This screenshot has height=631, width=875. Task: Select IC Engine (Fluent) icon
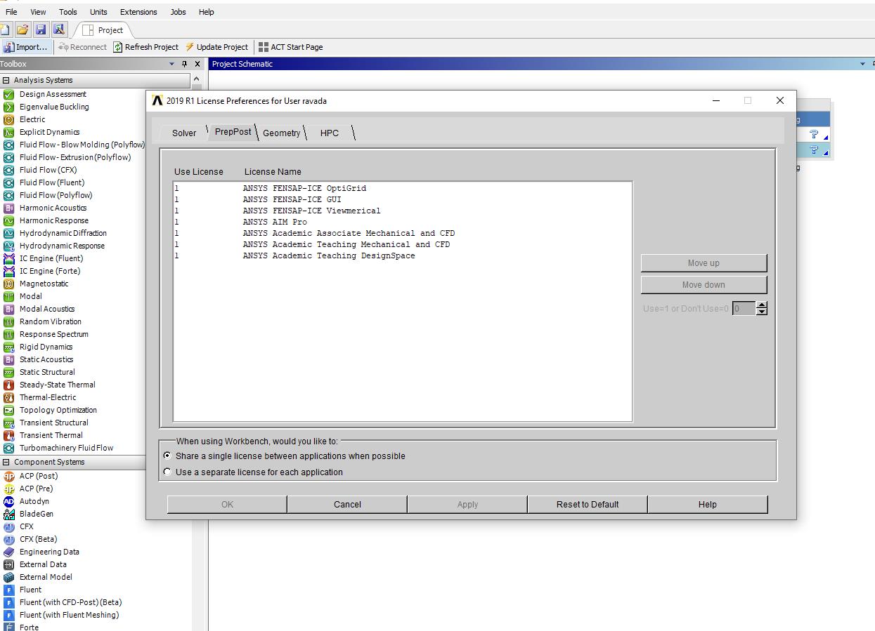[x=8, y=258]
